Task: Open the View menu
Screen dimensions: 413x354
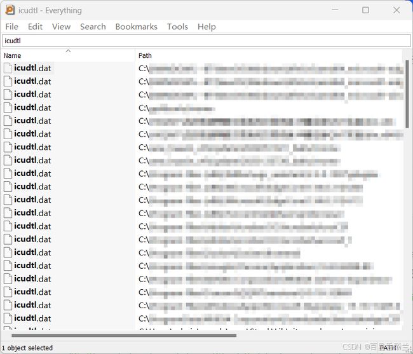Action: (x=61, y=27)
